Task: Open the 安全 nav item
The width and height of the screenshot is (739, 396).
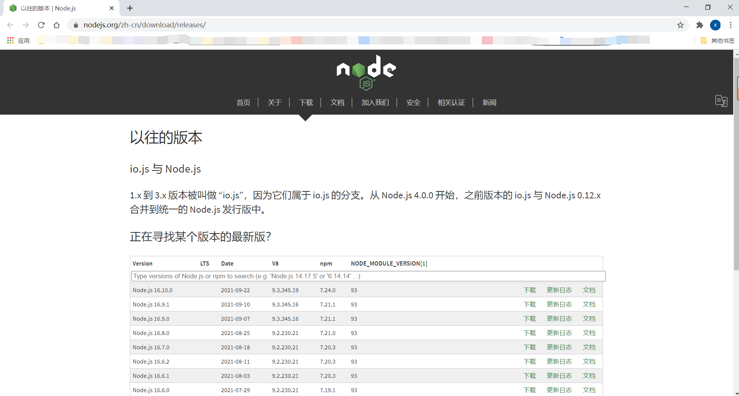Action: (413, 103)
